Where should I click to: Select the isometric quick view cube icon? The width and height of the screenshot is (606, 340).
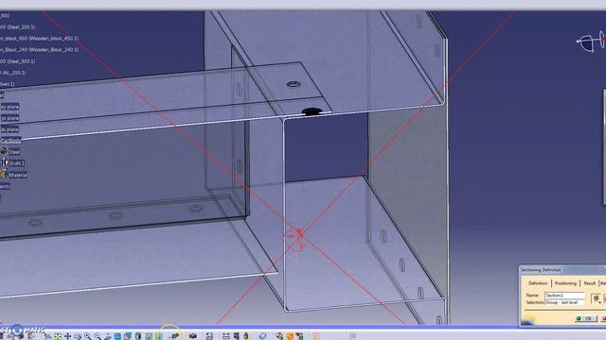point(128,336)
